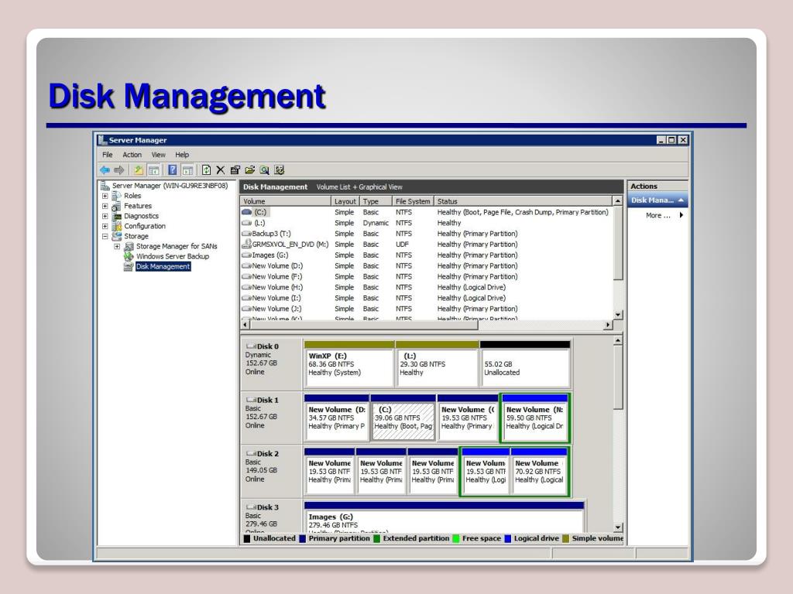
Task: Open the Help menu
Action: 182,155
